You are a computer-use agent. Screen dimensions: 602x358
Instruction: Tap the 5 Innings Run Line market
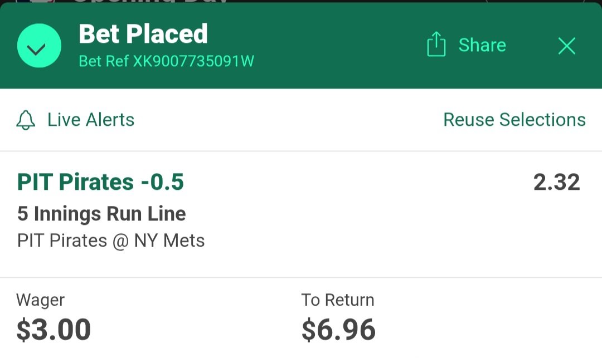pyautogui.click(x=101, y=214)
